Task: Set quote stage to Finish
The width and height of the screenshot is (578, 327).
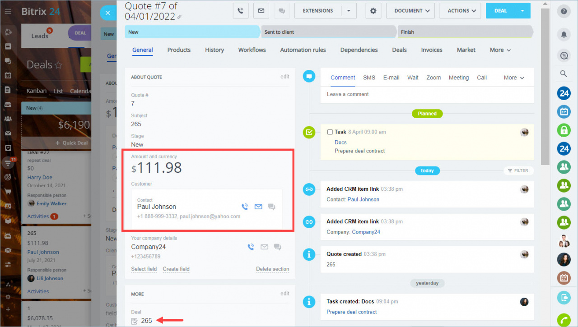Action: 465,32
